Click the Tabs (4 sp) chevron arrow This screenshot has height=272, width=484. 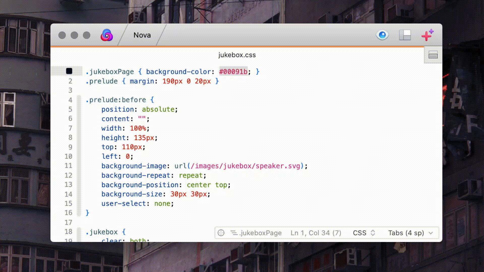click(431, 233)
